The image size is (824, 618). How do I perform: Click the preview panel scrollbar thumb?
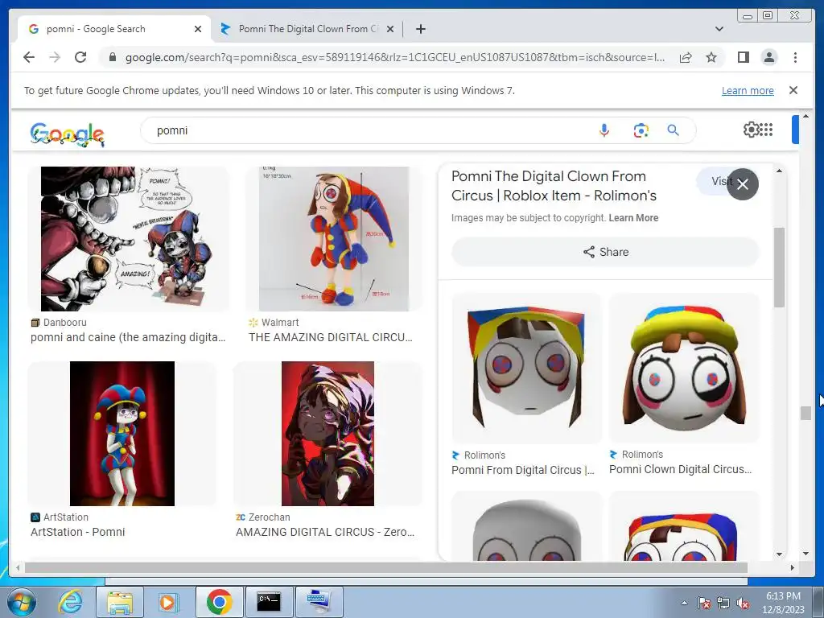click(779, 267)
